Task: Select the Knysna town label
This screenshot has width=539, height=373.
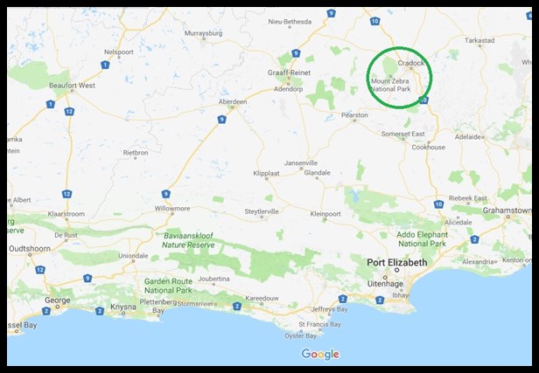Action: click(x=123, y=307)
